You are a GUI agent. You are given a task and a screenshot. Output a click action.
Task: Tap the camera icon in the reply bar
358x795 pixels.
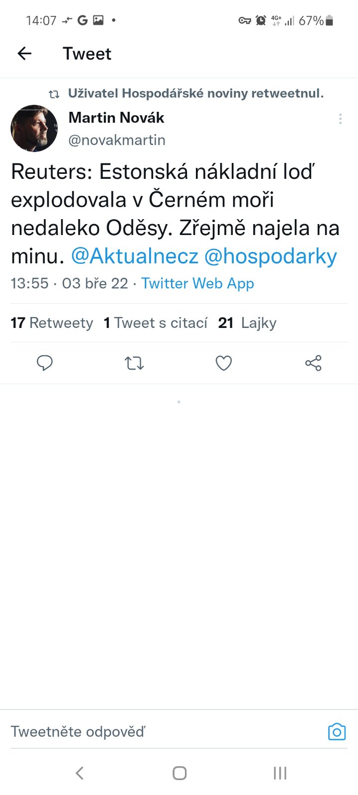337,732
